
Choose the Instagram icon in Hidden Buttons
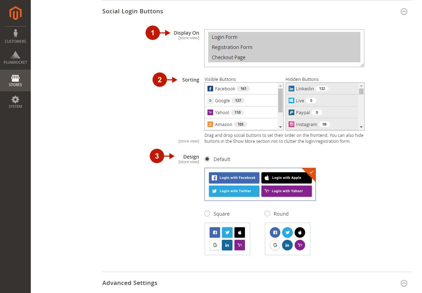click(291, 124)
